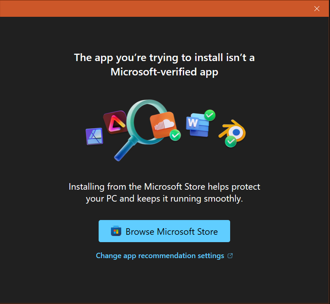
Task: Click the "isn't a Microsoft-verified app" heading
Action: point(164,72)
